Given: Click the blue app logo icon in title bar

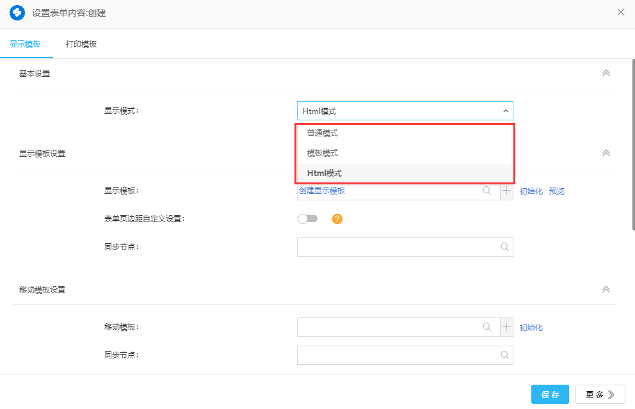Looking at the screenshot, I should (x=17, y=12).
